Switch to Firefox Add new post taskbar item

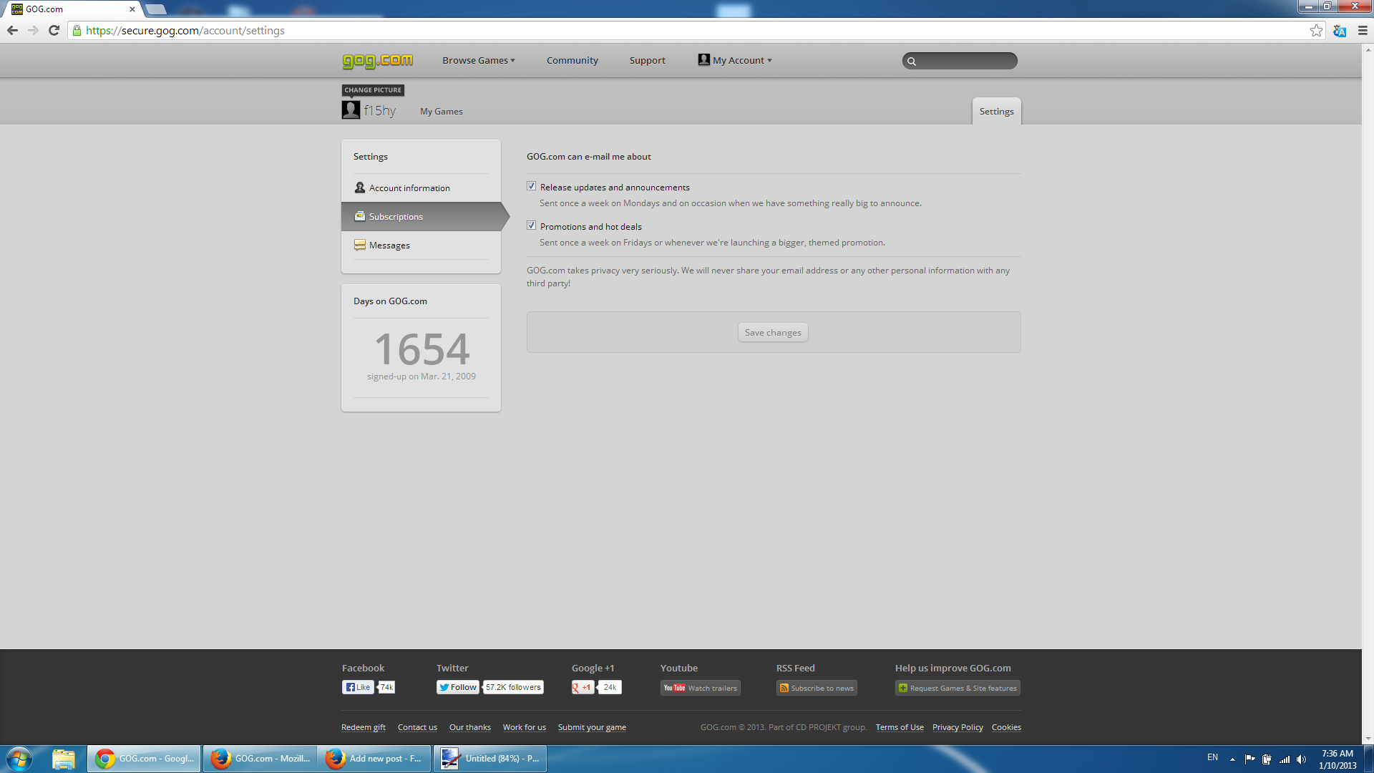pyautogui.click(x=374, y=759)
